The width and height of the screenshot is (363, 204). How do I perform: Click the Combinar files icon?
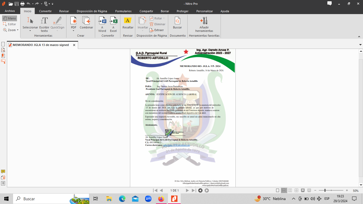[x=86, y=23]
